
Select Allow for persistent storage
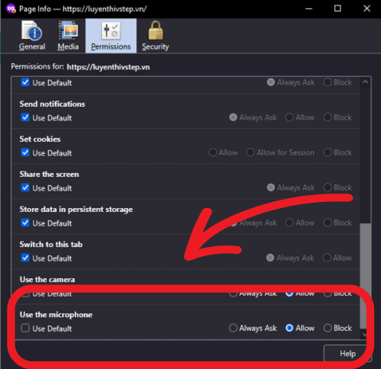[290, 223]
